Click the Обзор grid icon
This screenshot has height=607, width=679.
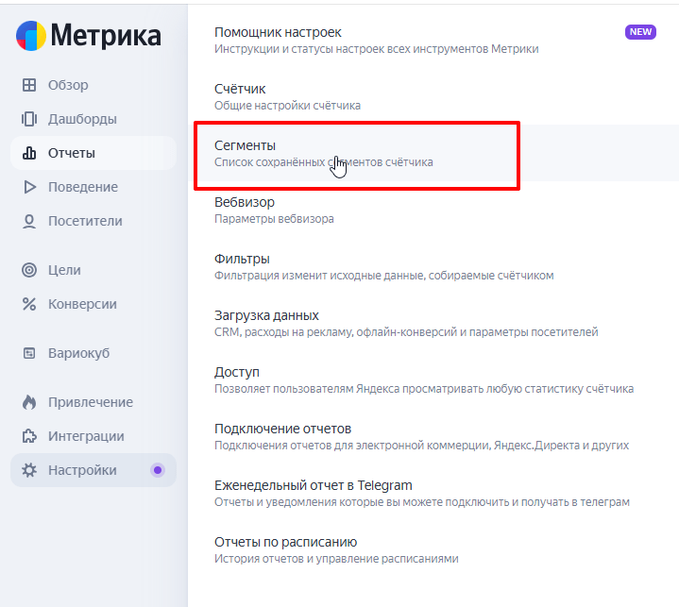(29, 85)
